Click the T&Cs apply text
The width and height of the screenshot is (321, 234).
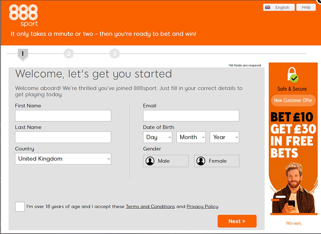coord(294,223)
